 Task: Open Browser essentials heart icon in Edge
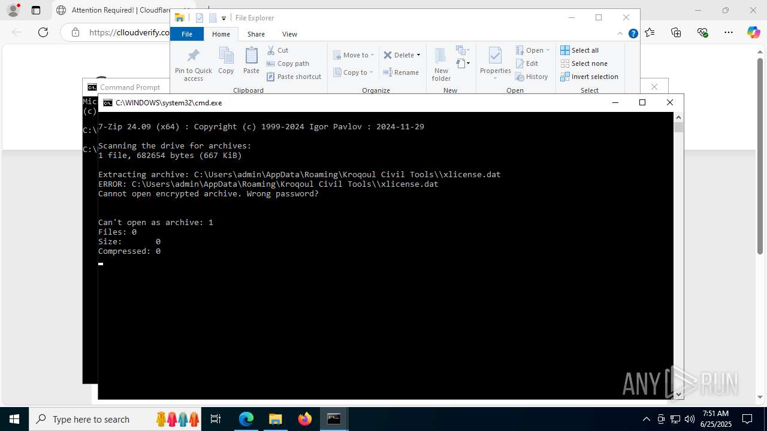[703, 32]
